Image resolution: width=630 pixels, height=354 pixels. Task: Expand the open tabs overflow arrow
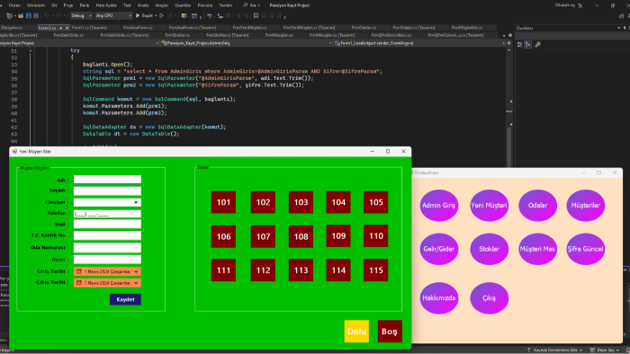504,35
